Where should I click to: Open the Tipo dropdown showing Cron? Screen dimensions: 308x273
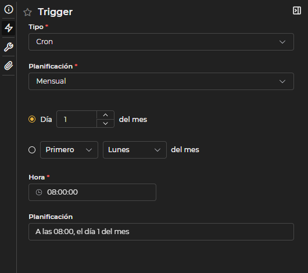[161, 42]
